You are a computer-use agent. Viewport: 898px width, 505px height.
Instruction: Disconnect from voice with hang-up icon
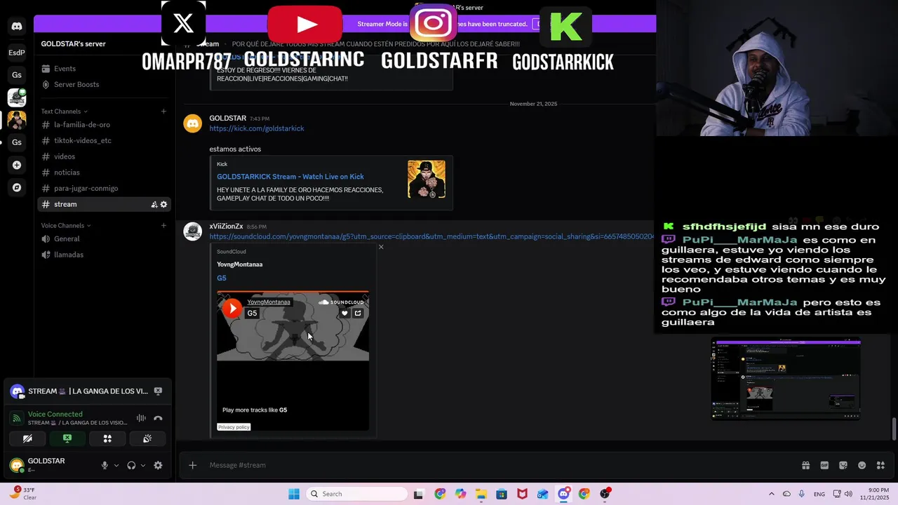coord(158,418)
